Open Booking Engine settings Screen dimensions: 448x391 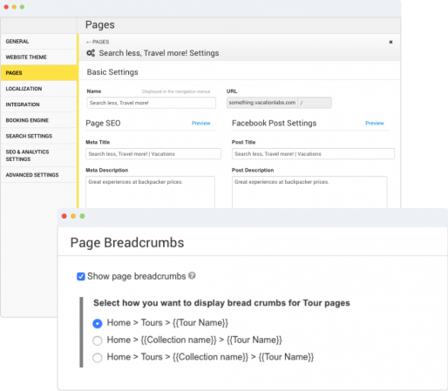pos(39,120)
